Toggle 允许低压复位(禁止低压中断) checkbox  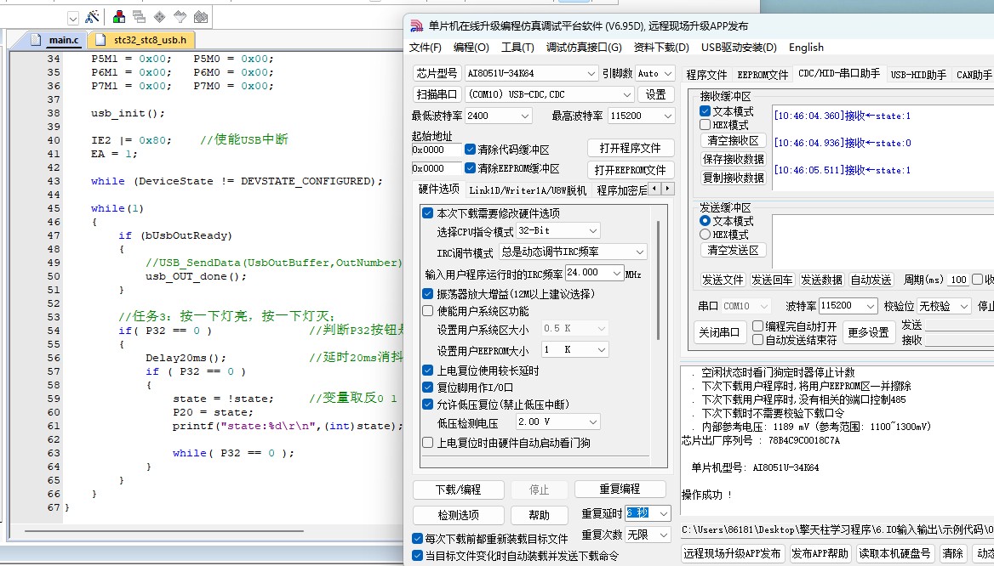coord(428,404)
